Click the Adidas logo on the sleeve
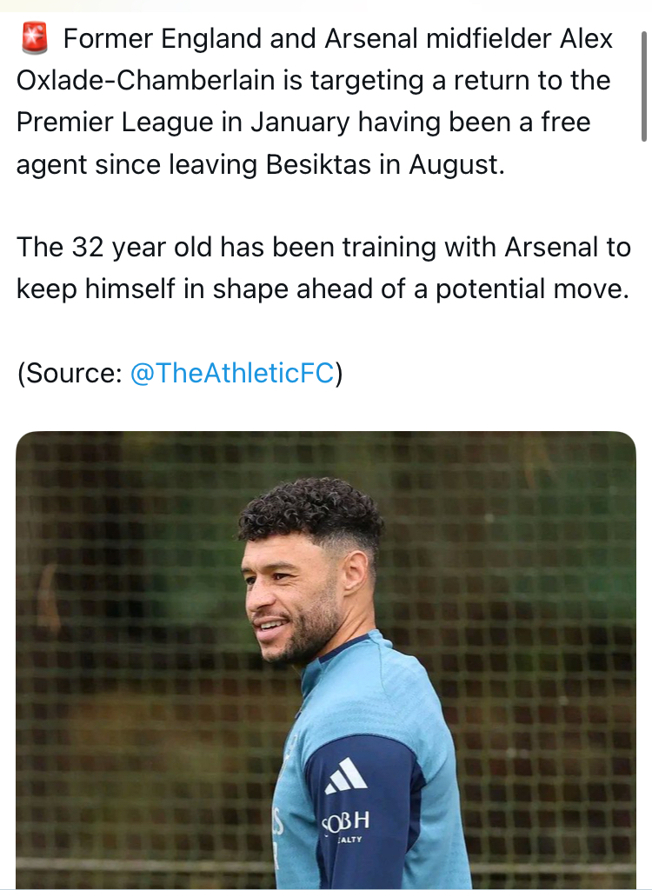 346,776
